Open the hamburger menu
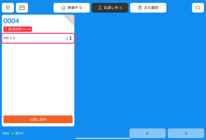 click(x=8, y=8)
